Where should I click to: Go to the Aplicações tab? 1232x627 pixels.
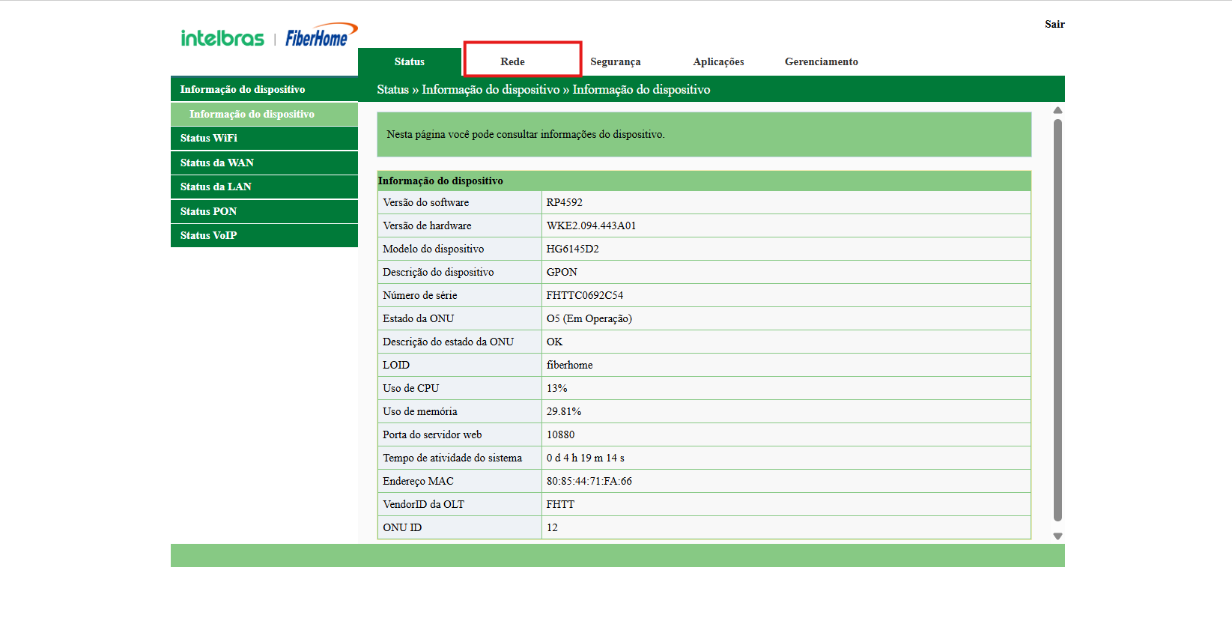[718, 61]
